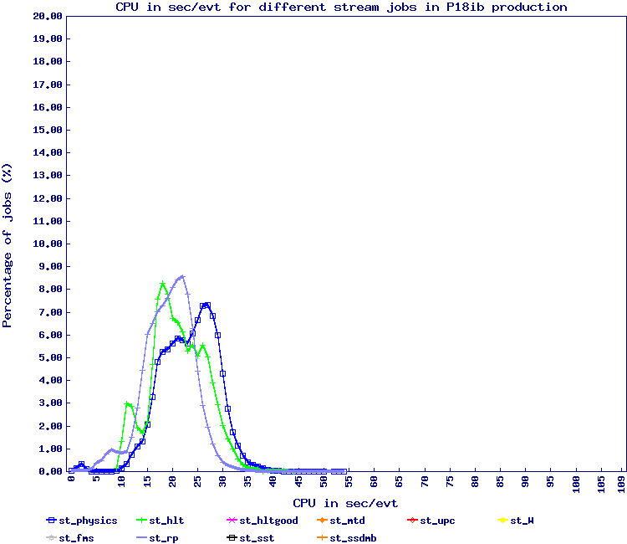Screen dimensions: 627x544
Task: Select the 'st_ssdmb' legend label
Action: pos(353,538)
